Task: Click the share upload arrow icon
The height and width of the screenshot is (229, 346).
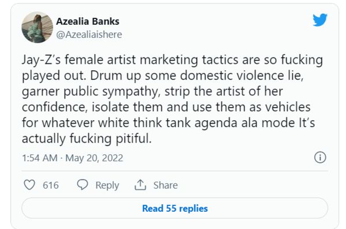Action: [140, 185]
